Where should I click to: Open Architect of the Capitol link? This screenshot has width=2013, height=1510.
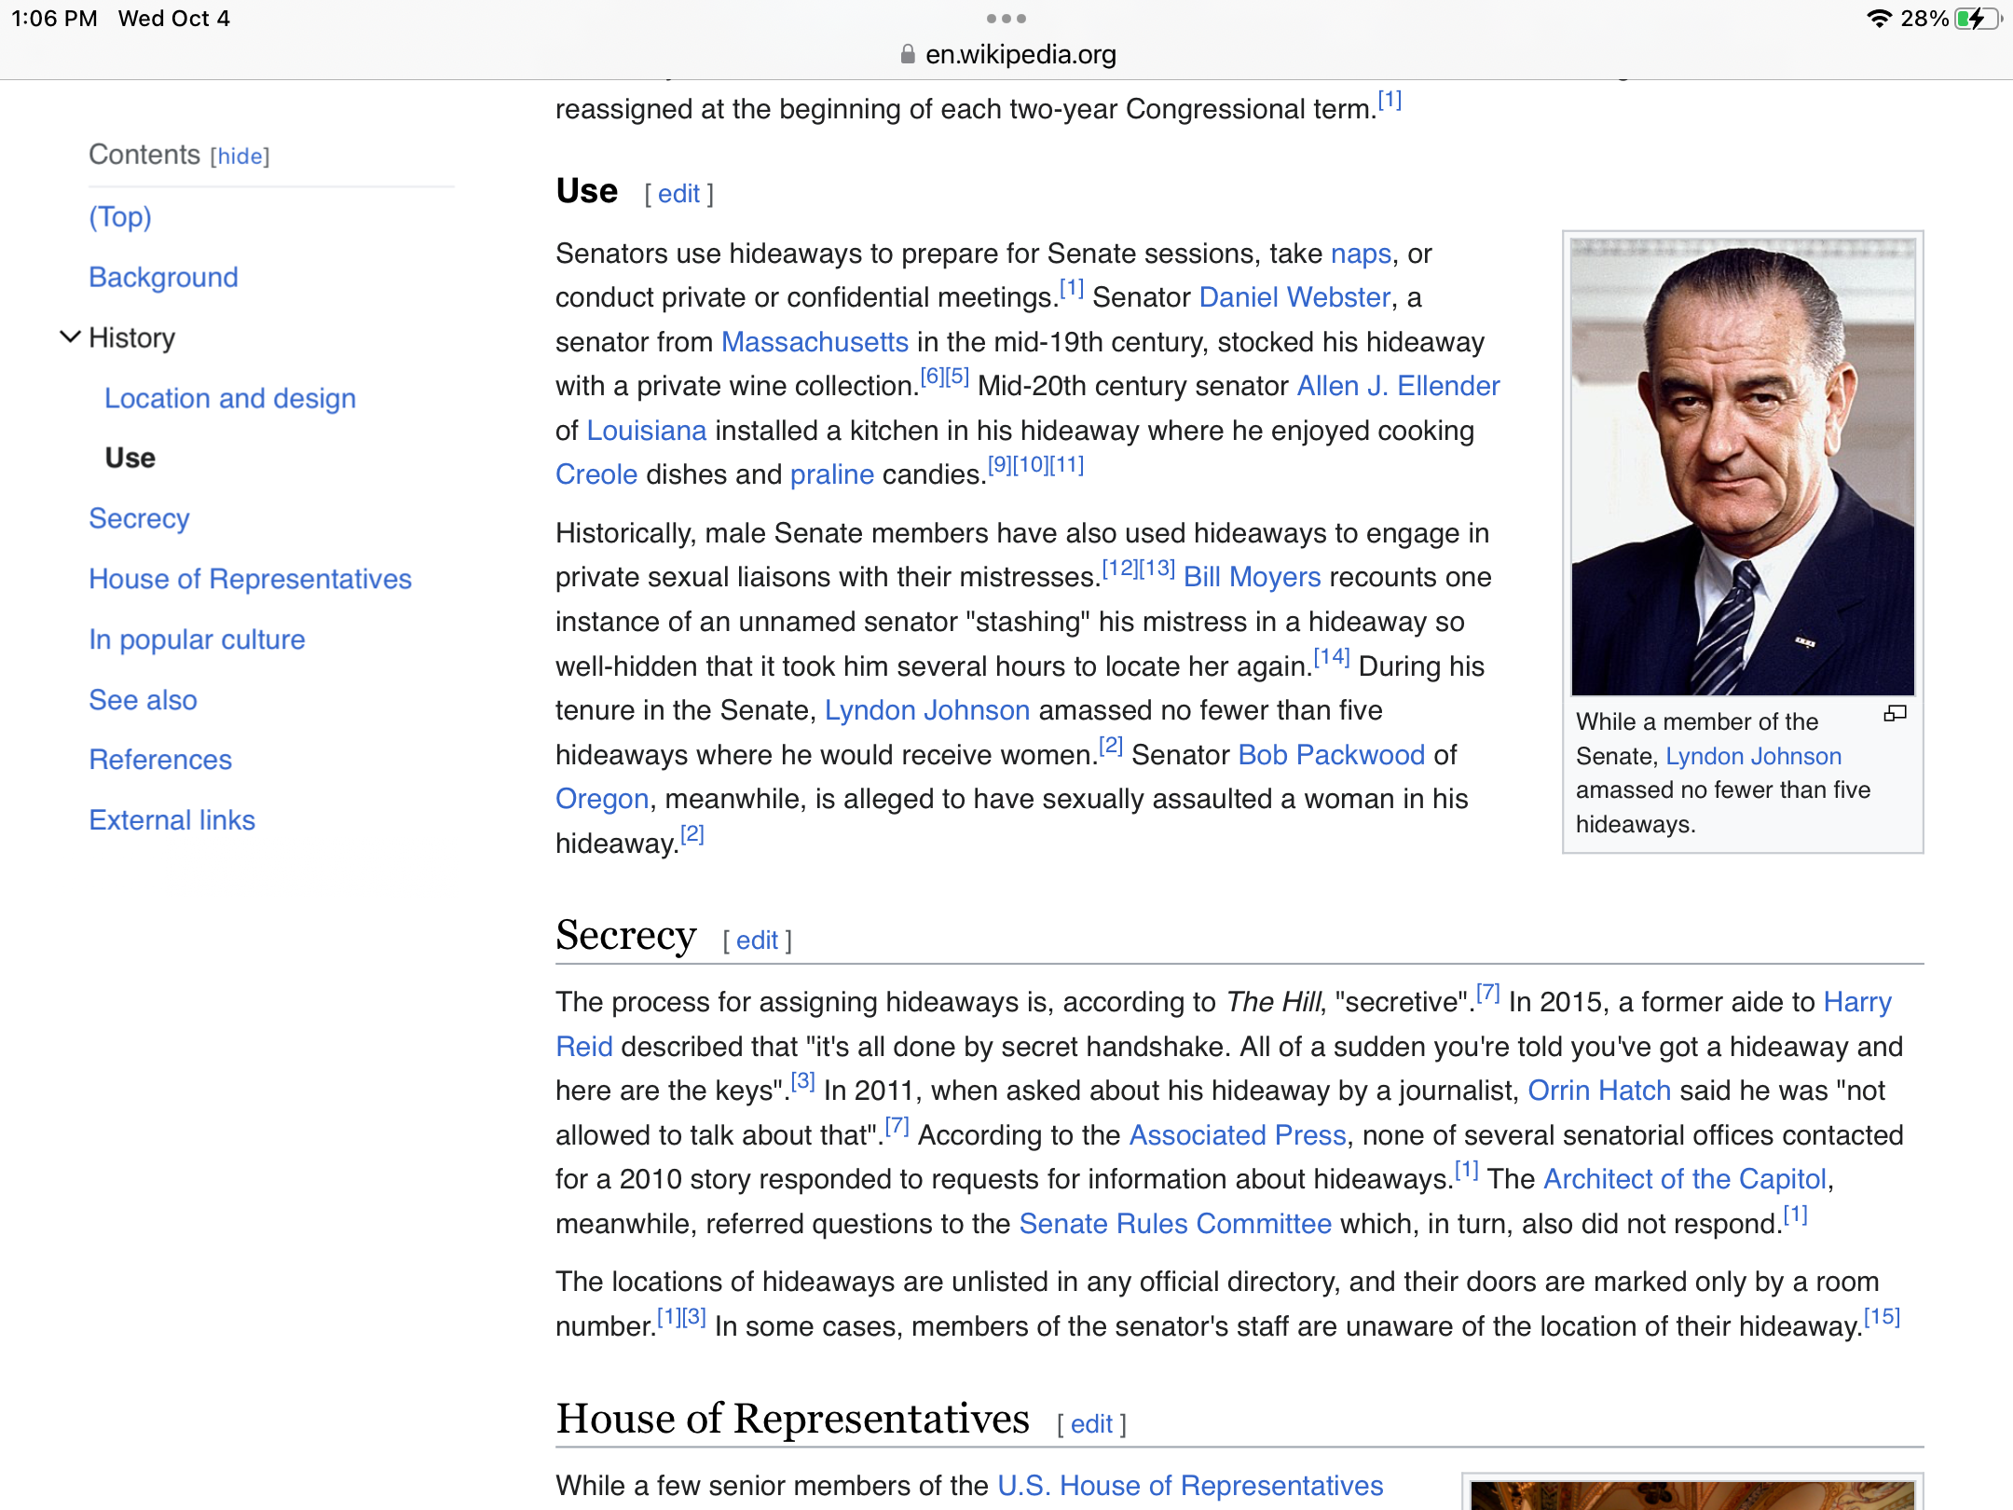coord(1684,1179)
